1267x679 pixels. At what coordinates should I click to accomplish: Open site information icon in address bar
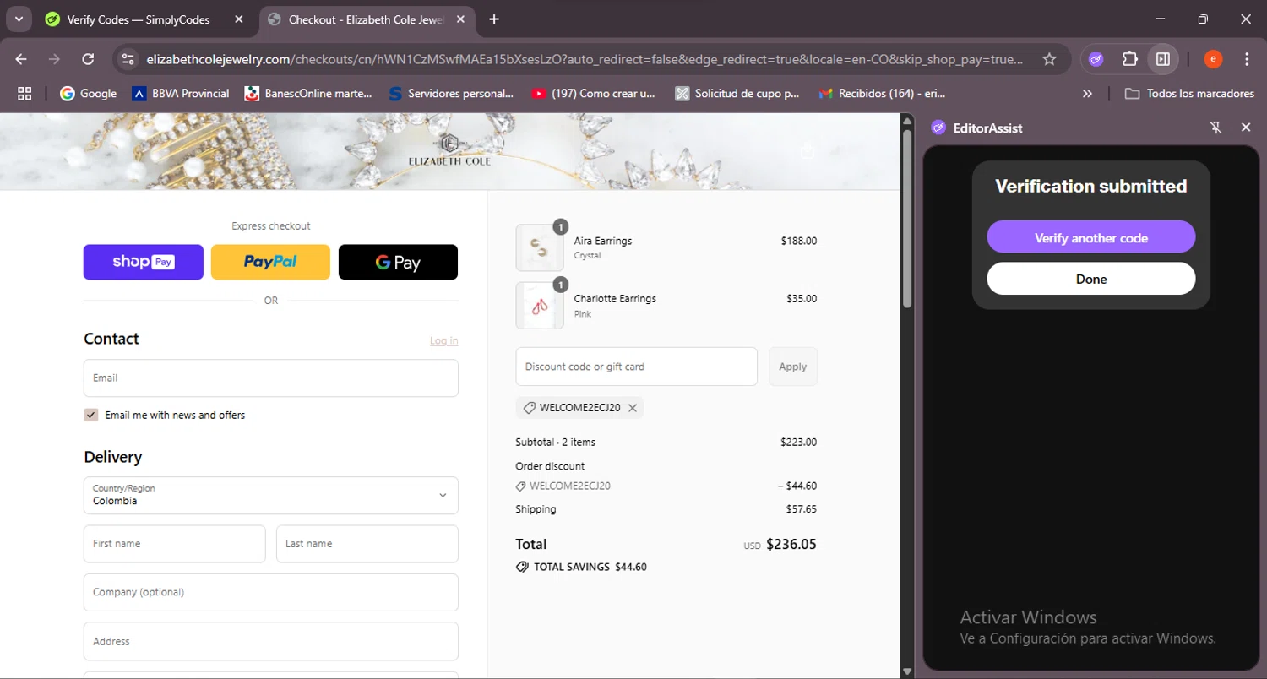128,59
